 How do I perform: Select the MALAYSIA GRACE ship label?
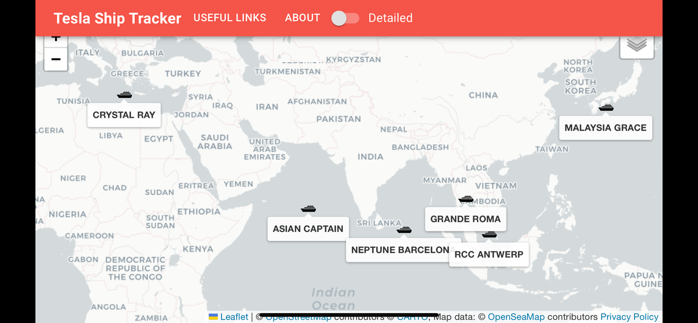coord(605,128)
